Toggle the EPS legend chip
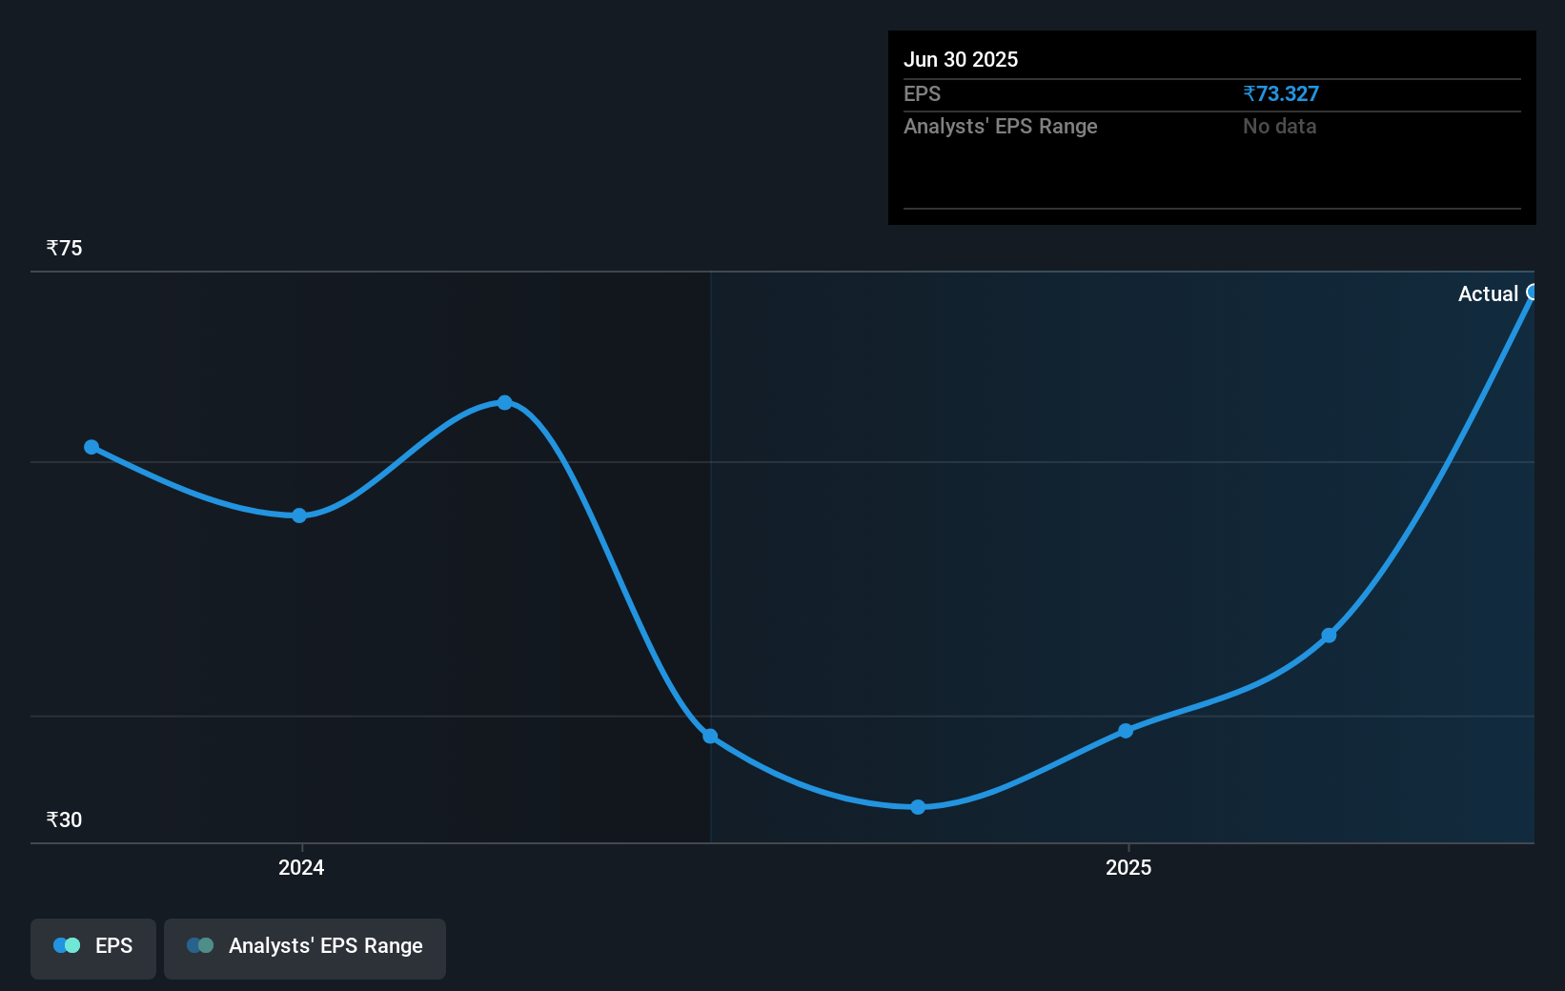 click(92, 947)
